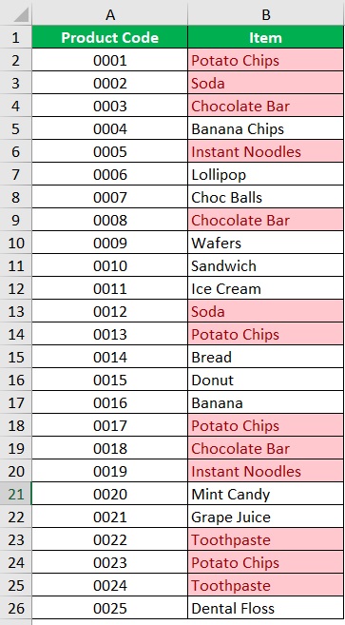Screen dimensions: 345x625
Task: Select cell containing Banana Chips
Action: click(x=265, y=128)
